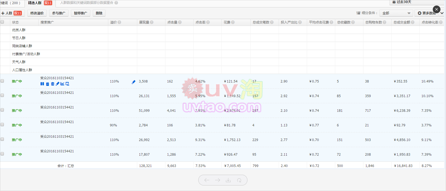Click the clipboard copy icon in first row
Image resolution: width=446 pixels, height=191 pixels.
[47, 84]
